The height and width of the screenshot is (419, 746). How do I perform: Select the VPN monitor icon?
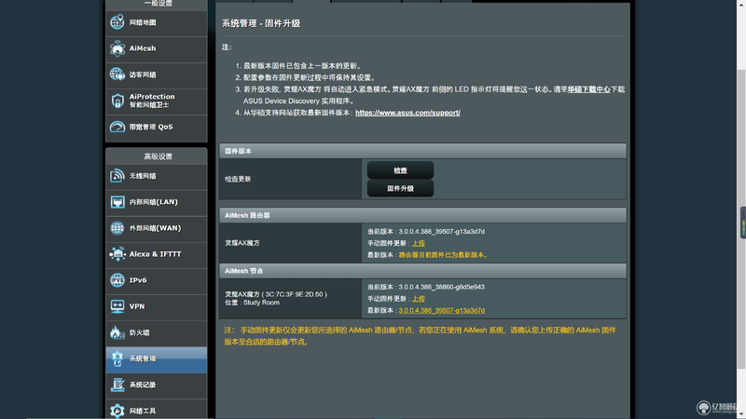point(117,306)
